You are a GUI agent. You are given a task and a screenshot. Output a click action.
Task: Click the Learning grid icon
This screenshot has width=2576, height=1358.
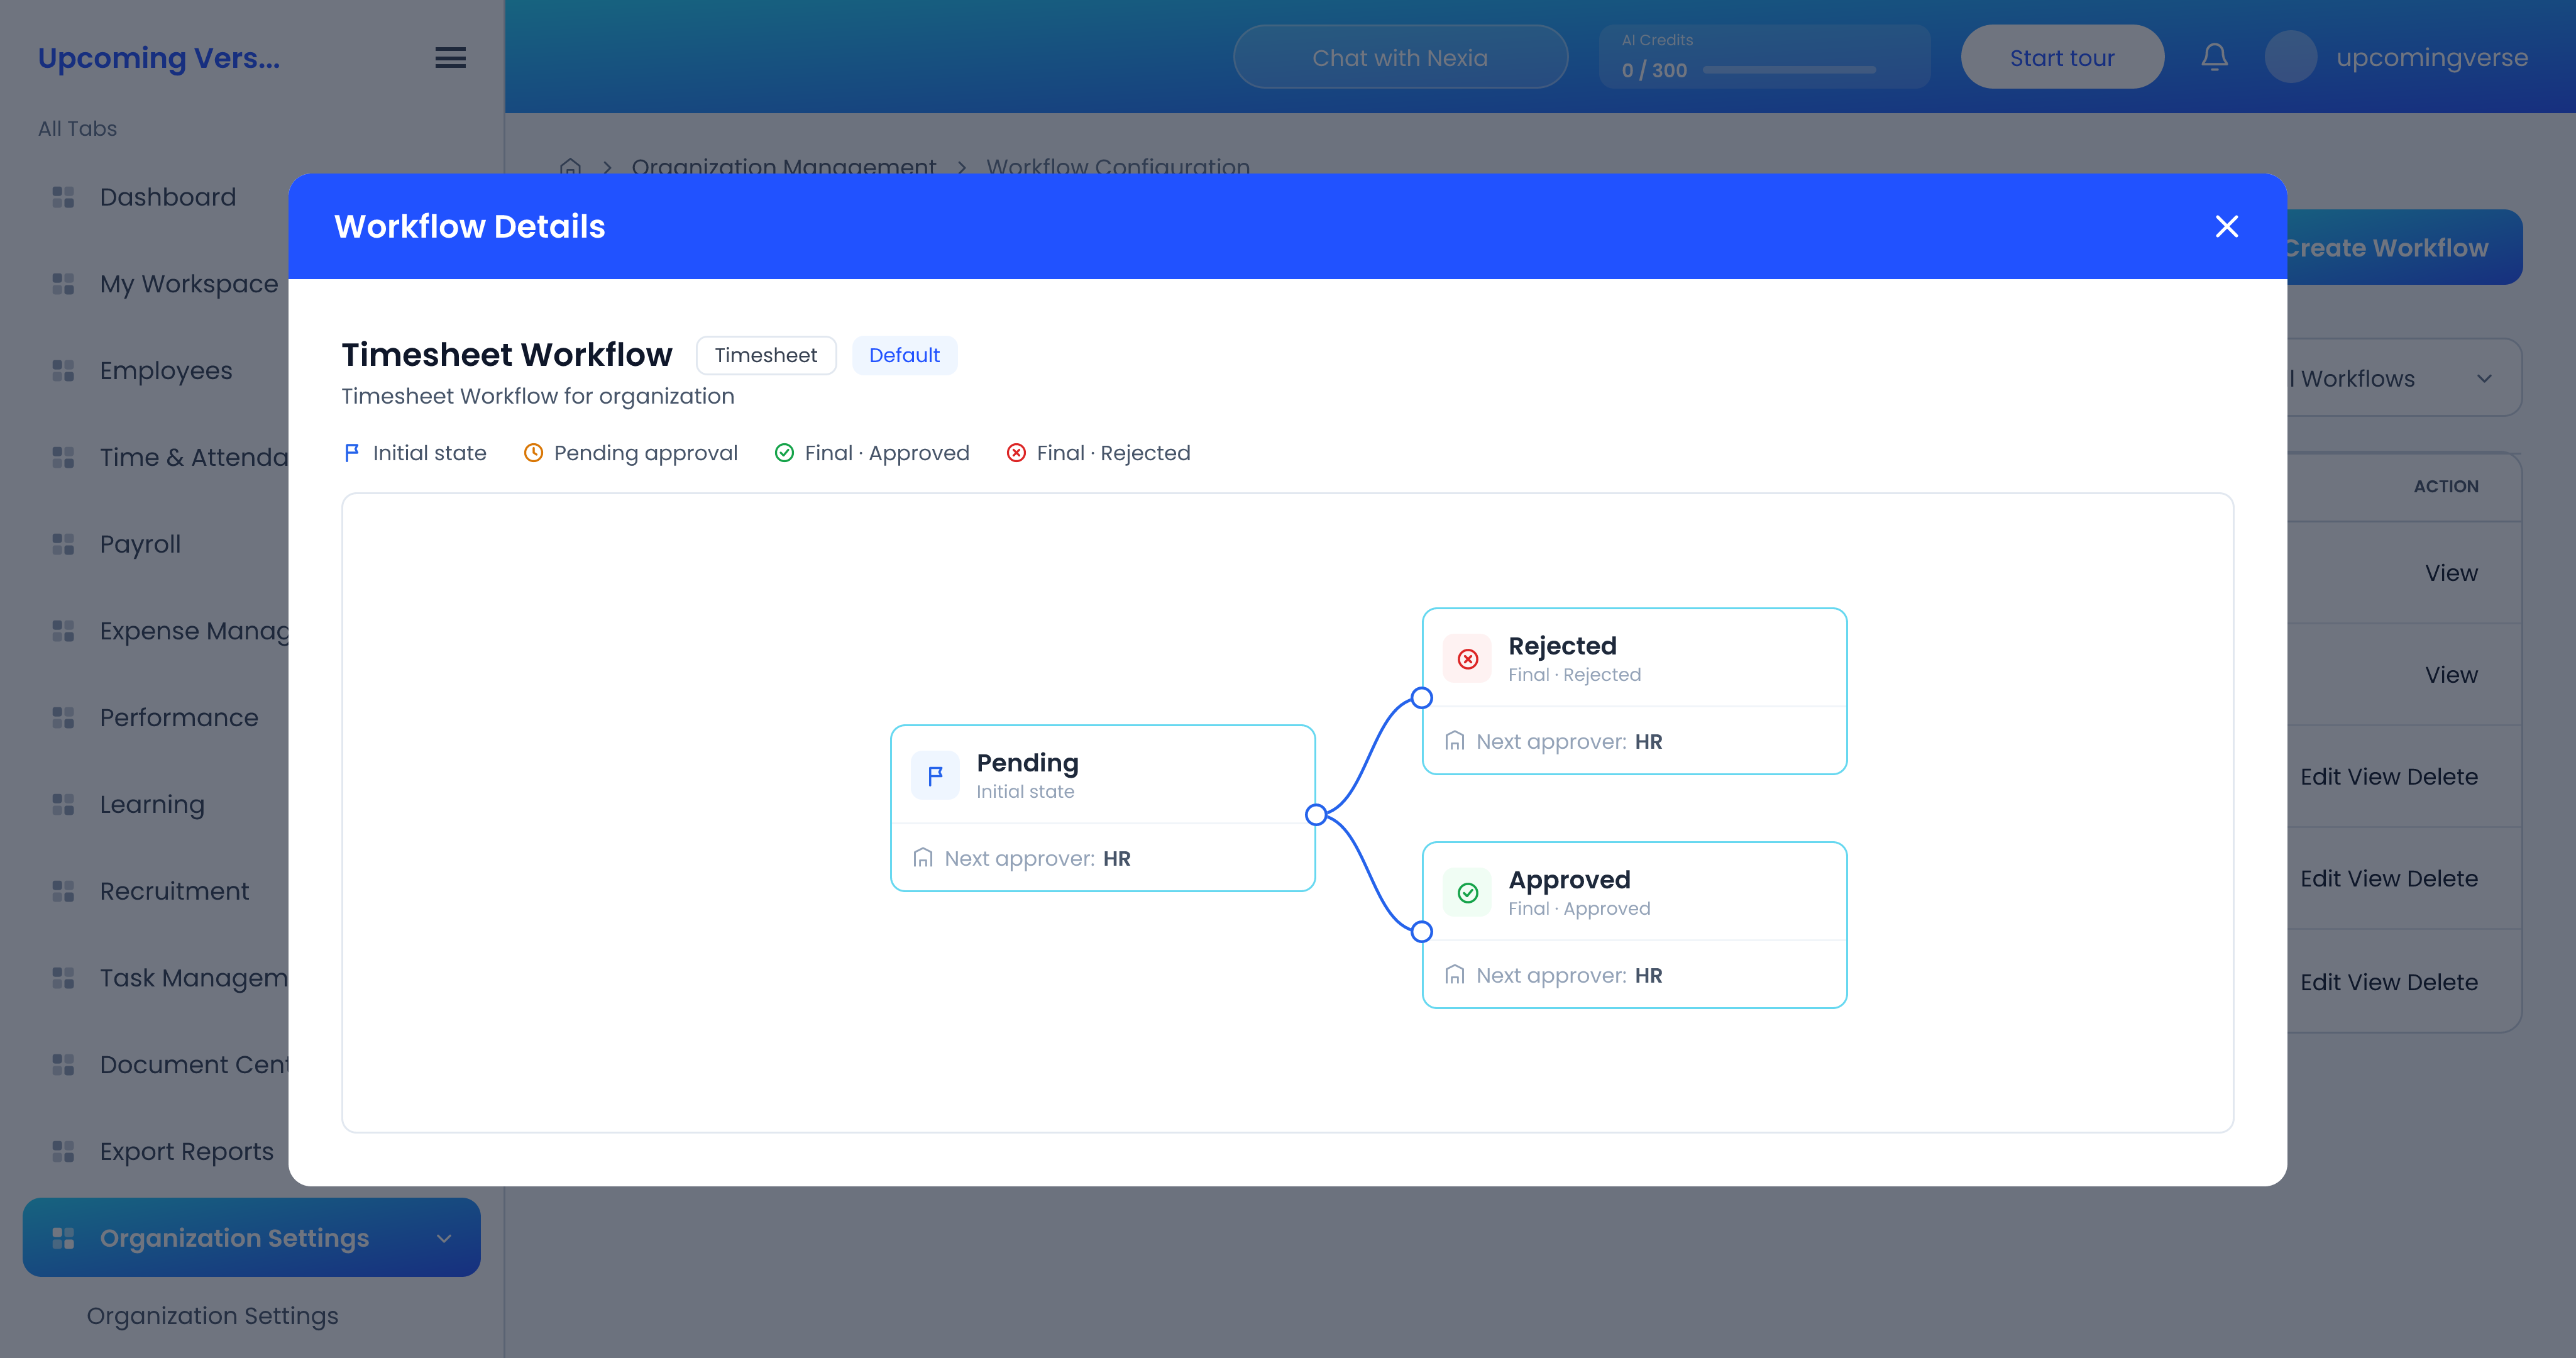tap(63, 805)
